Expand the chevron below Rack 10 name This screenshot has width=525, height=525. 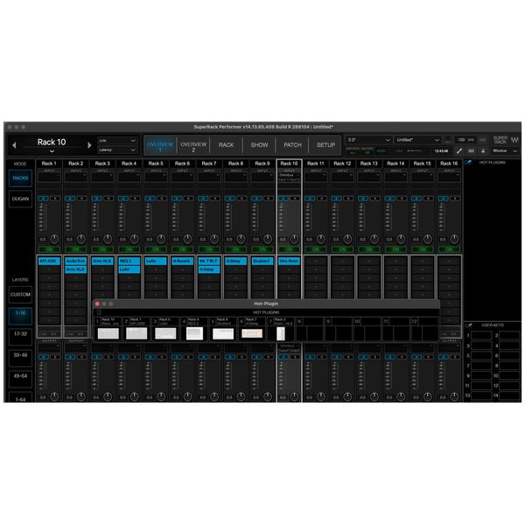coord(52,151)
